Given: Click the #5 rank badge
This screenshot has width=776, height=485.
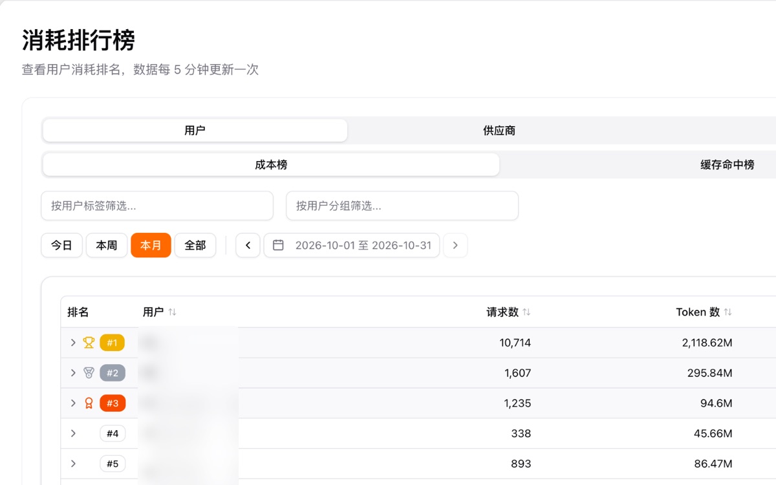Looking at the screenshot, I should tap(113, 464).
